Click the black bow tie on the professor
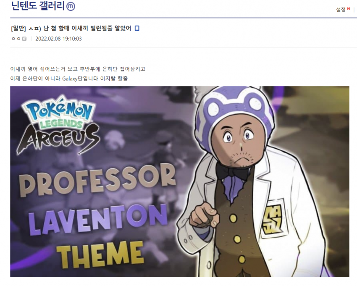 tap(232, 171)
